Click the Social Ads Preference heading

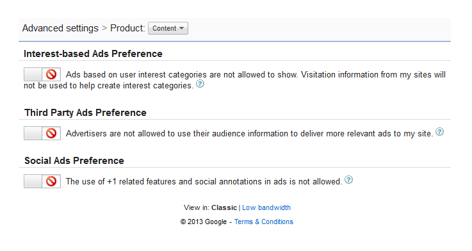(74, 161)
